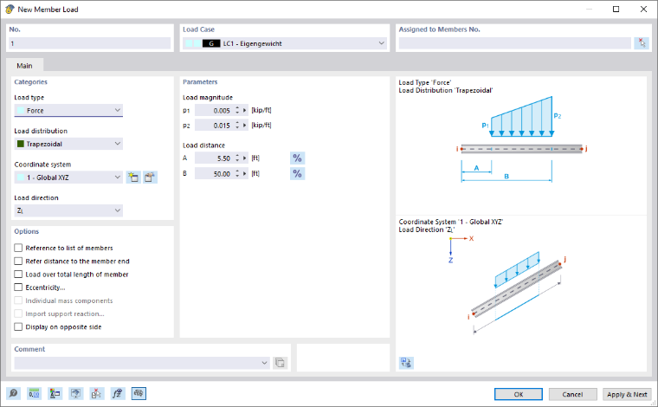
Task: Open the Load Case dropdown
Action: (285, 43)
